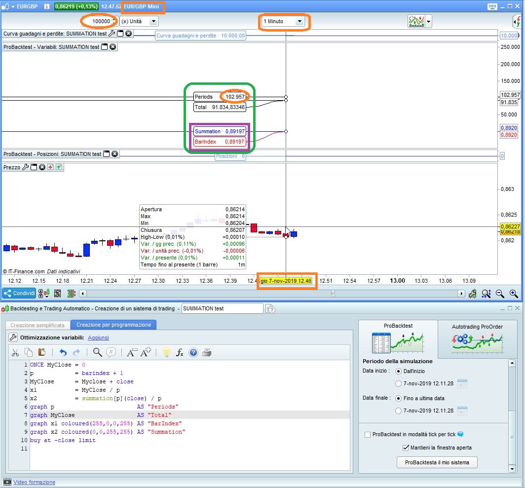Uncheck Mantieni la finestra aperta

pyautogui.click(x=406, y=448)
